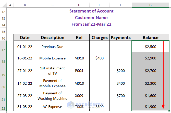Click the select-all corner of the sheet
The height and width of the screenshot is (113, 171).
(x=3, y=5)
